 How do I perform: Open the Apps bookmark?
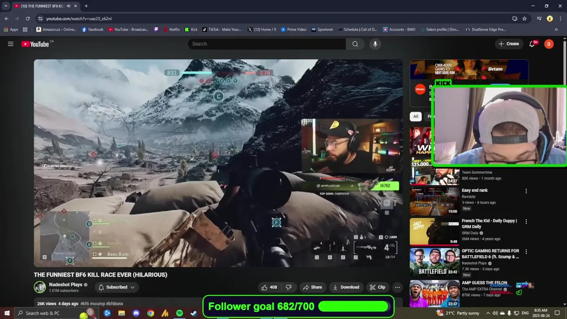pyautogui.click(x=11, y=30)
